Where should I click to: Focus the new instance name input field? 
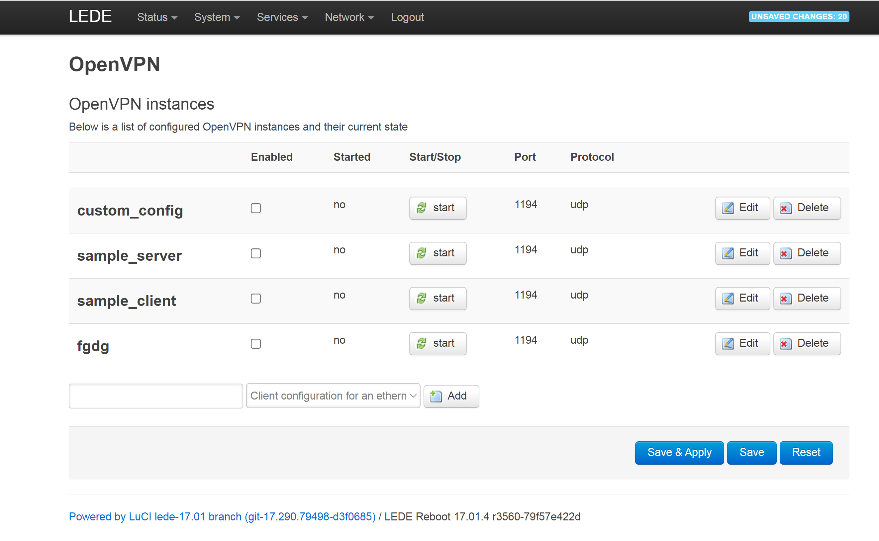click(x=156, y=396)
